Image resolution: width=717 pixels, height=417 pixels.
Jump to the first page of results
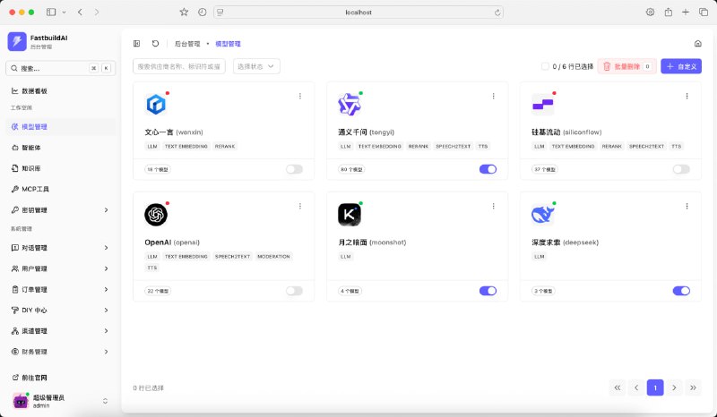[x=618, y=387]
